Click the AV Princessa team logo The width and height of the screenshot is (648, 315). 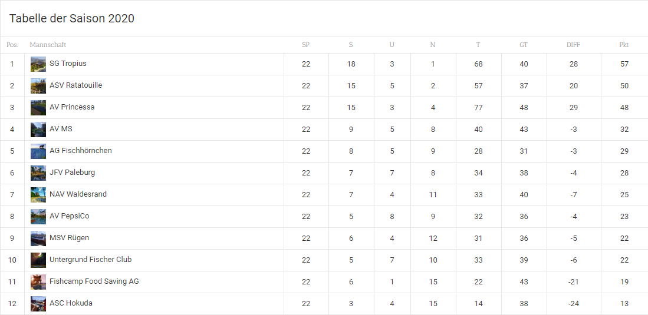coord(38,108)
